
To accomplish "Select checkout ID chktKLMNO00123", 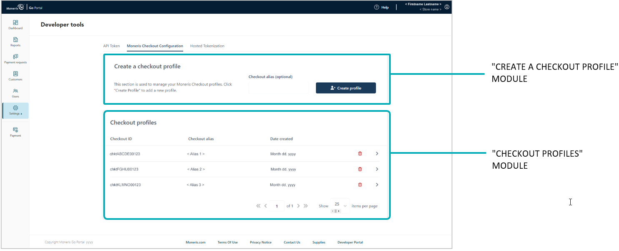I will [125, 185].
